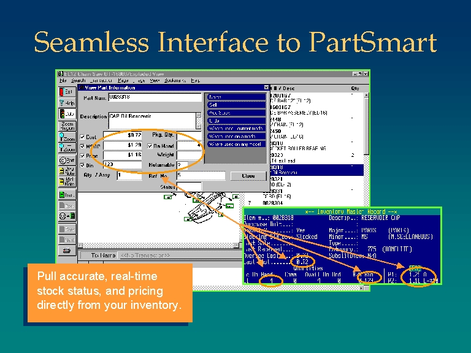Screen dimensions: 471x353
Task: Click the Status field
Action: tap(189, 186)
